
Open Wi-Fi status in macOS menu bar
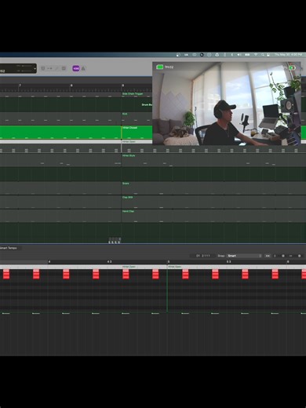[256, 55]
